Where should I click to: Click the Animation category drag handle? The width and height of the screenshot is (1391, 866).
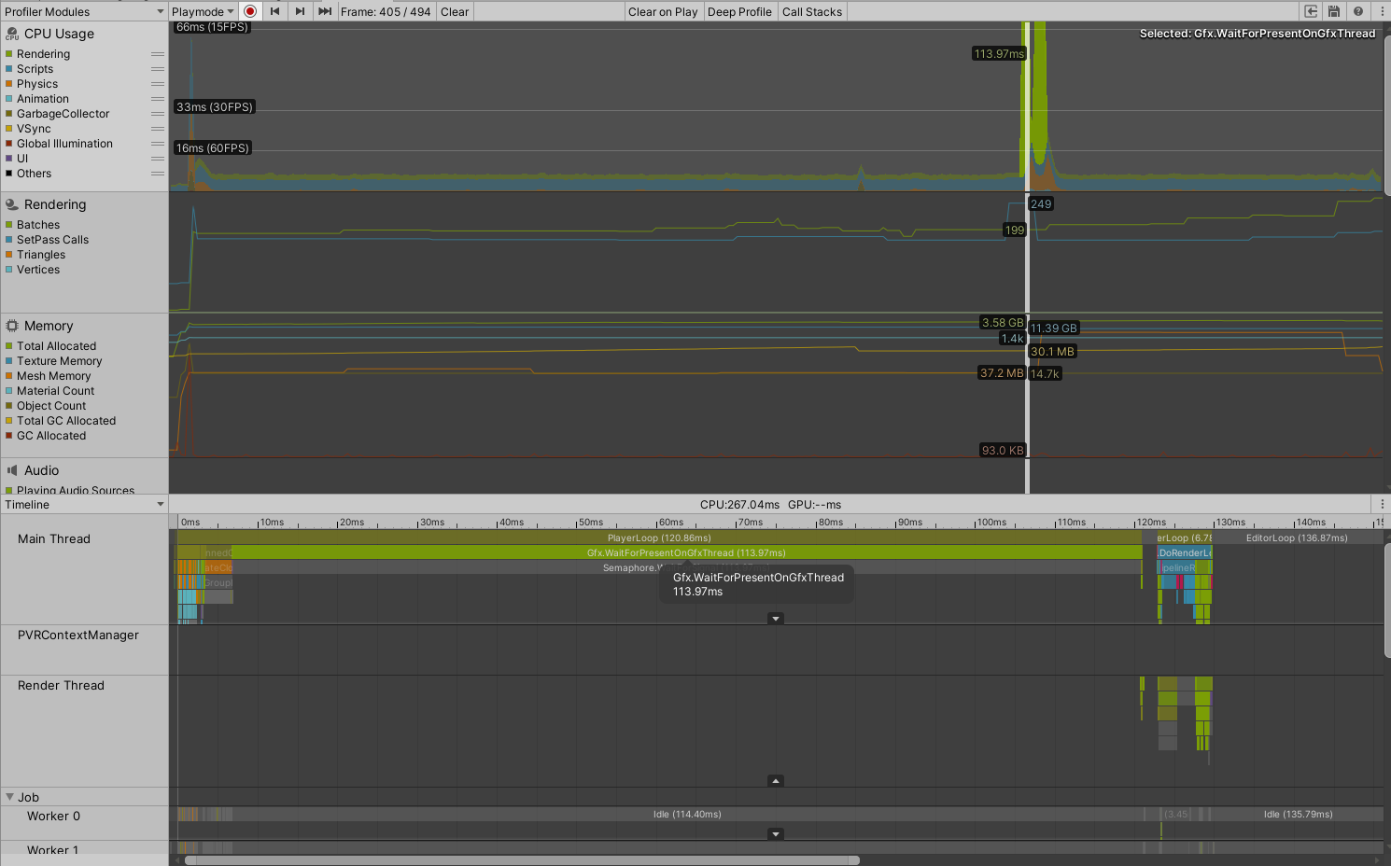pos(158,99)
